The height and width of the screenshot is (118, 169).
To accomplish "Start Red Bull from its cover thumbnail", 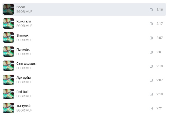I will (9, 94).
